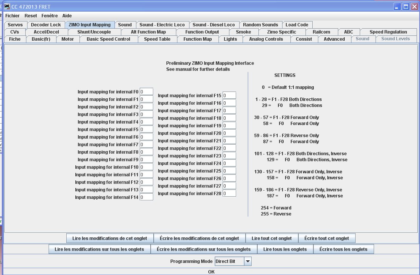Open the Alt Function Map tab

148,32
